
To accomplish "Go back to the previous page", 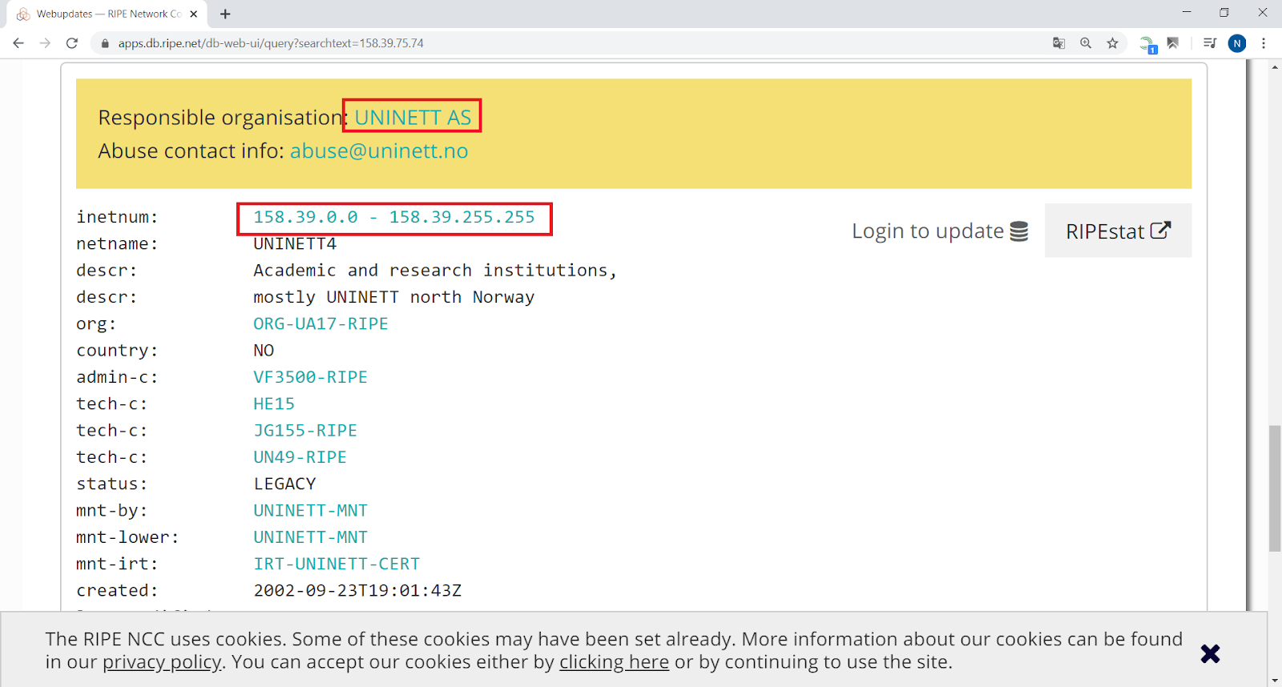I will tap(18, 43).
